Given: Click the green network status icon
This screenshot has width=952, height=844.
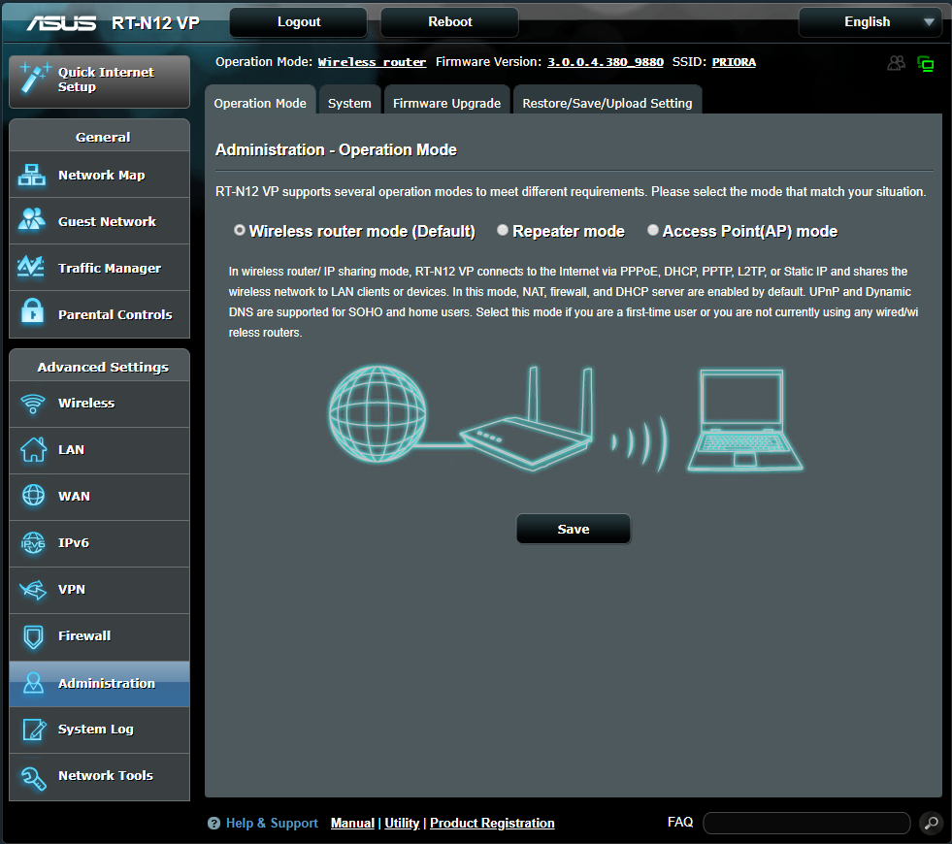Looking at the screenshot, I should [x=925, y=63].
